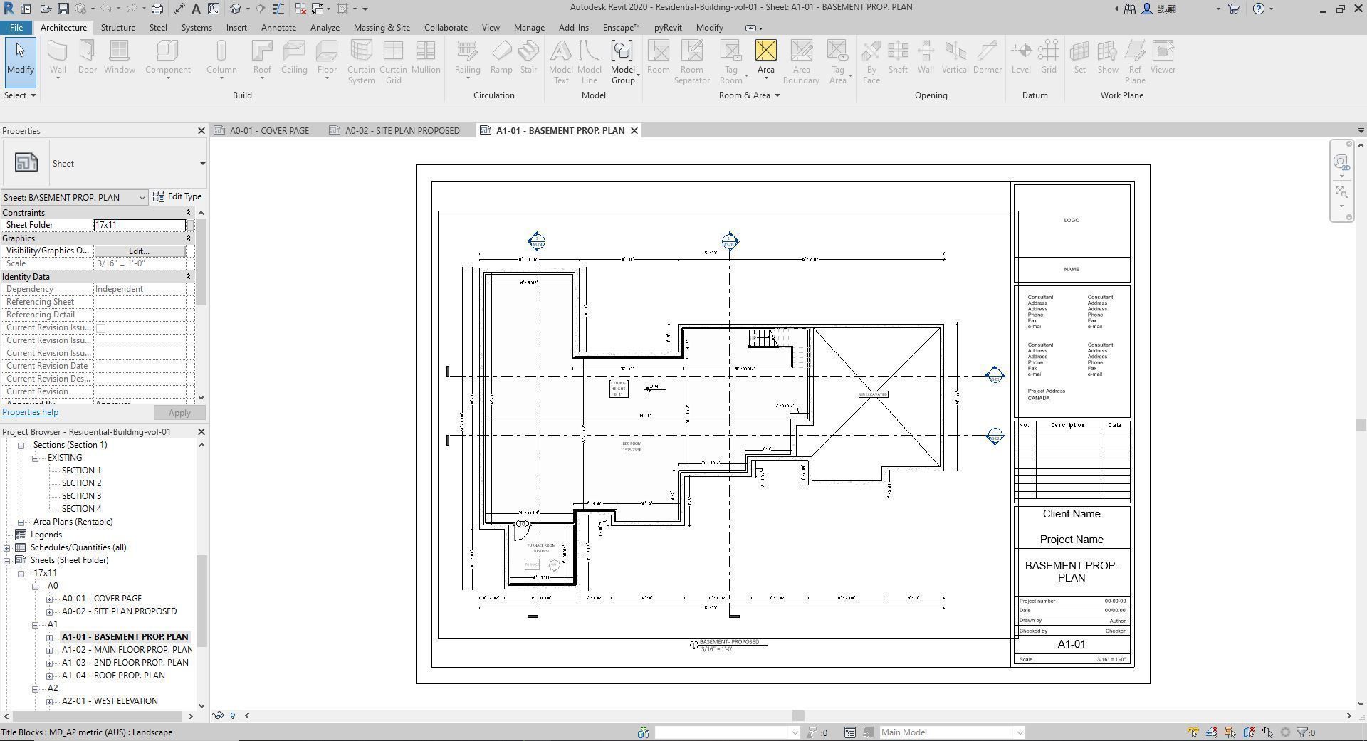Toggle Drag Elements on Selection in status bar

point(1267,732)
